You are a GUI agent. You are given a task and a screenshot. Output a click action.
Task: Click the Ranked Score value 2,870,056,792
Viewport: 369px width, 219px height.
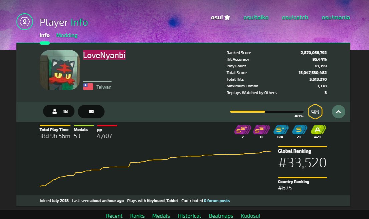click(x=314, y=53)
